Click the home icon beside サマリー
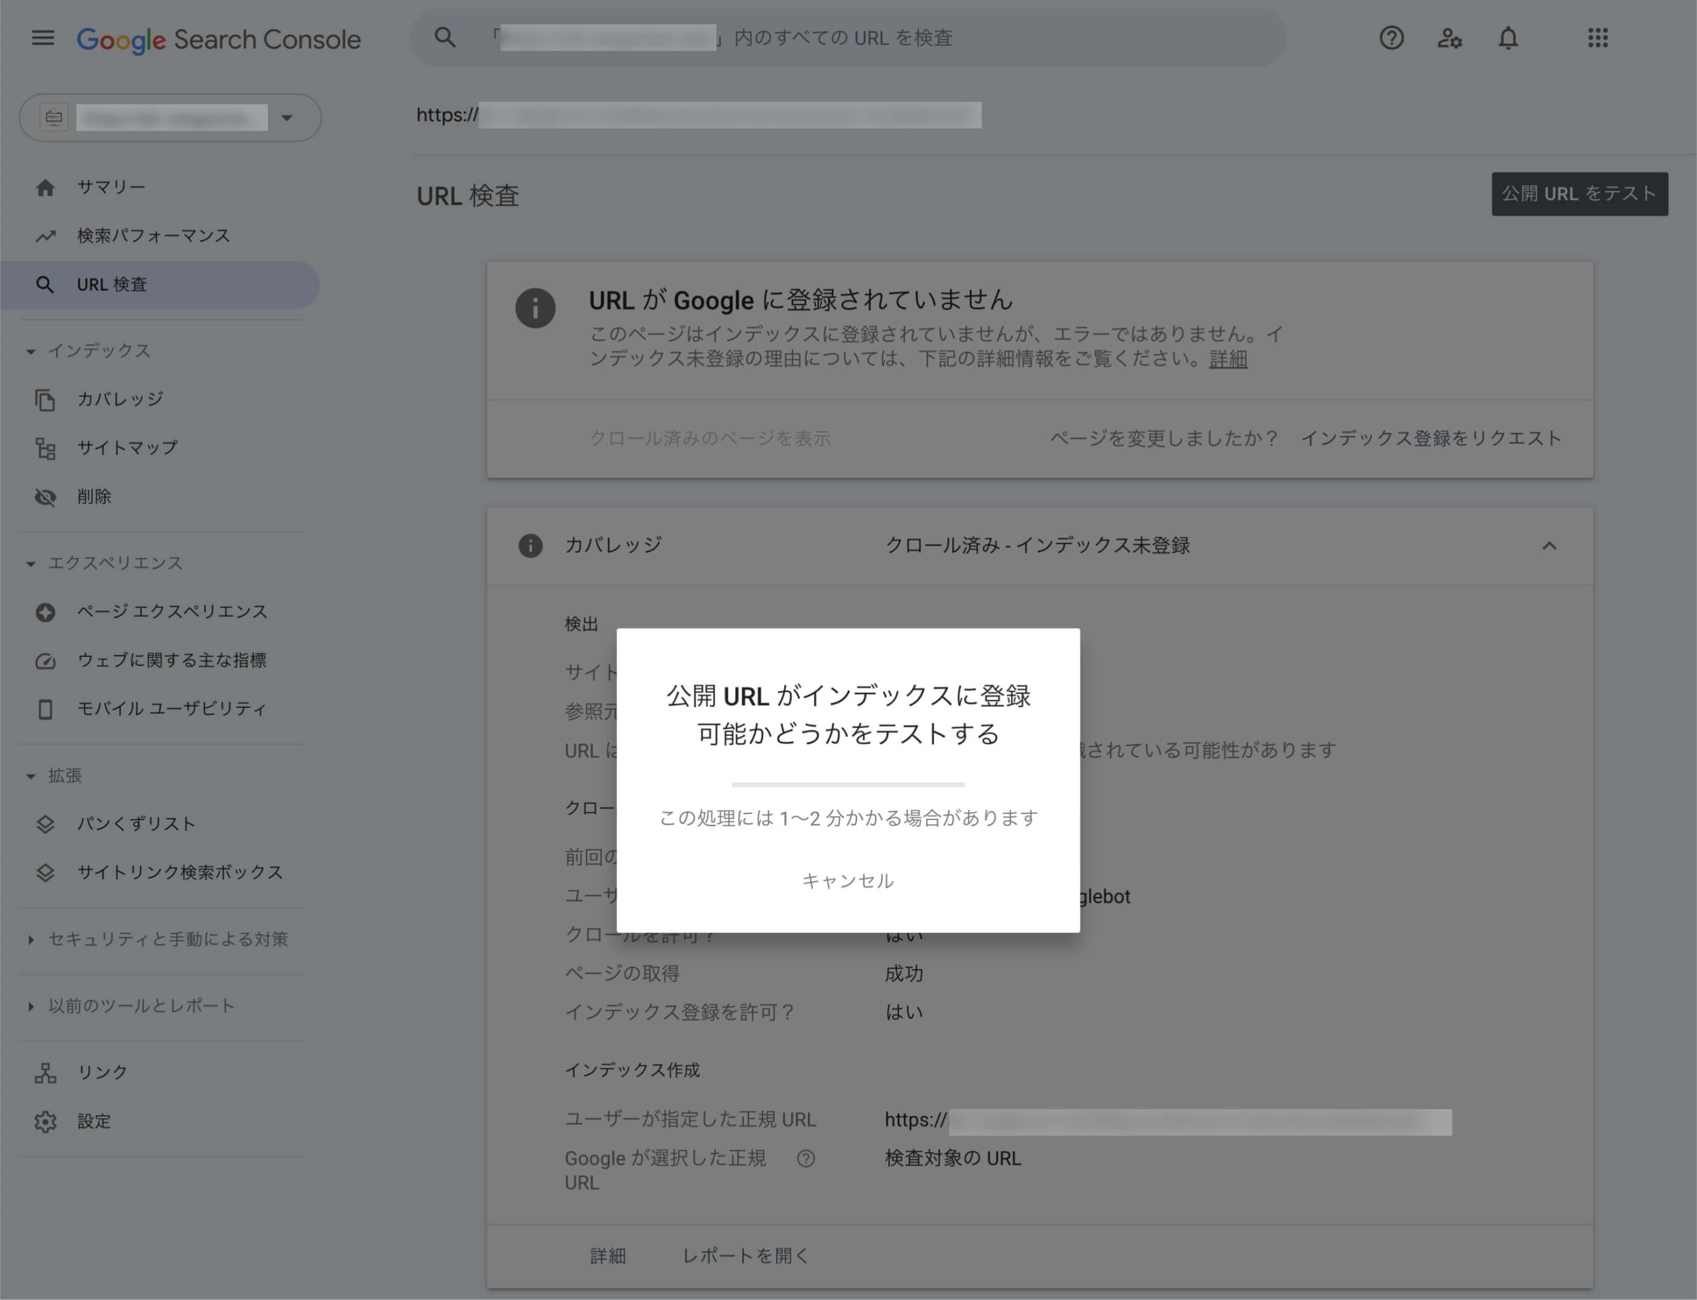 pos(46,187)
